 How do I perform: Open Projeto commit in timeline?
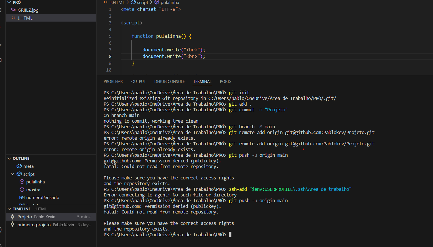tap(51, 217)
